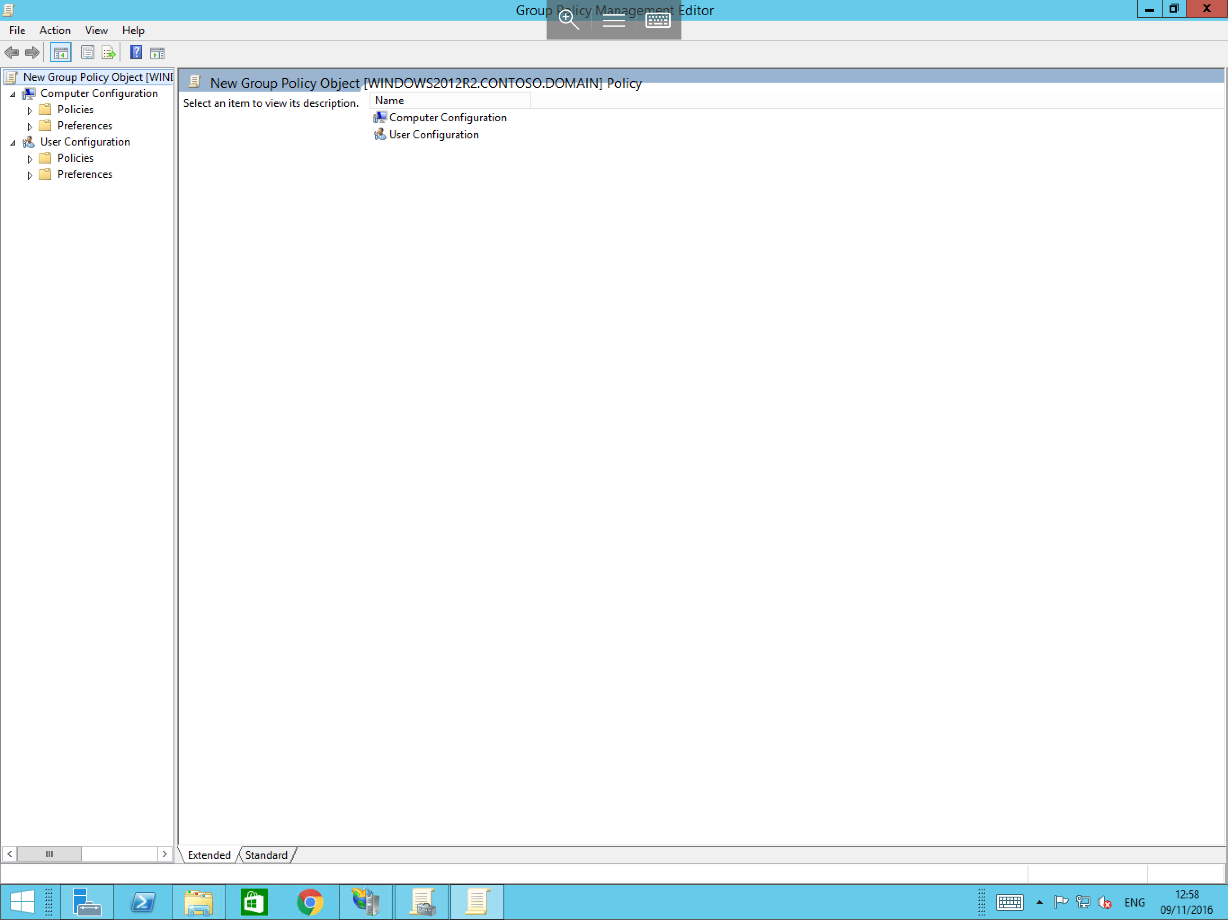The width and height of the screenshot is (1228, 920).
Task: Toggle Show/Hide Action Pane toolbar icon
Action: coord(157,53)
